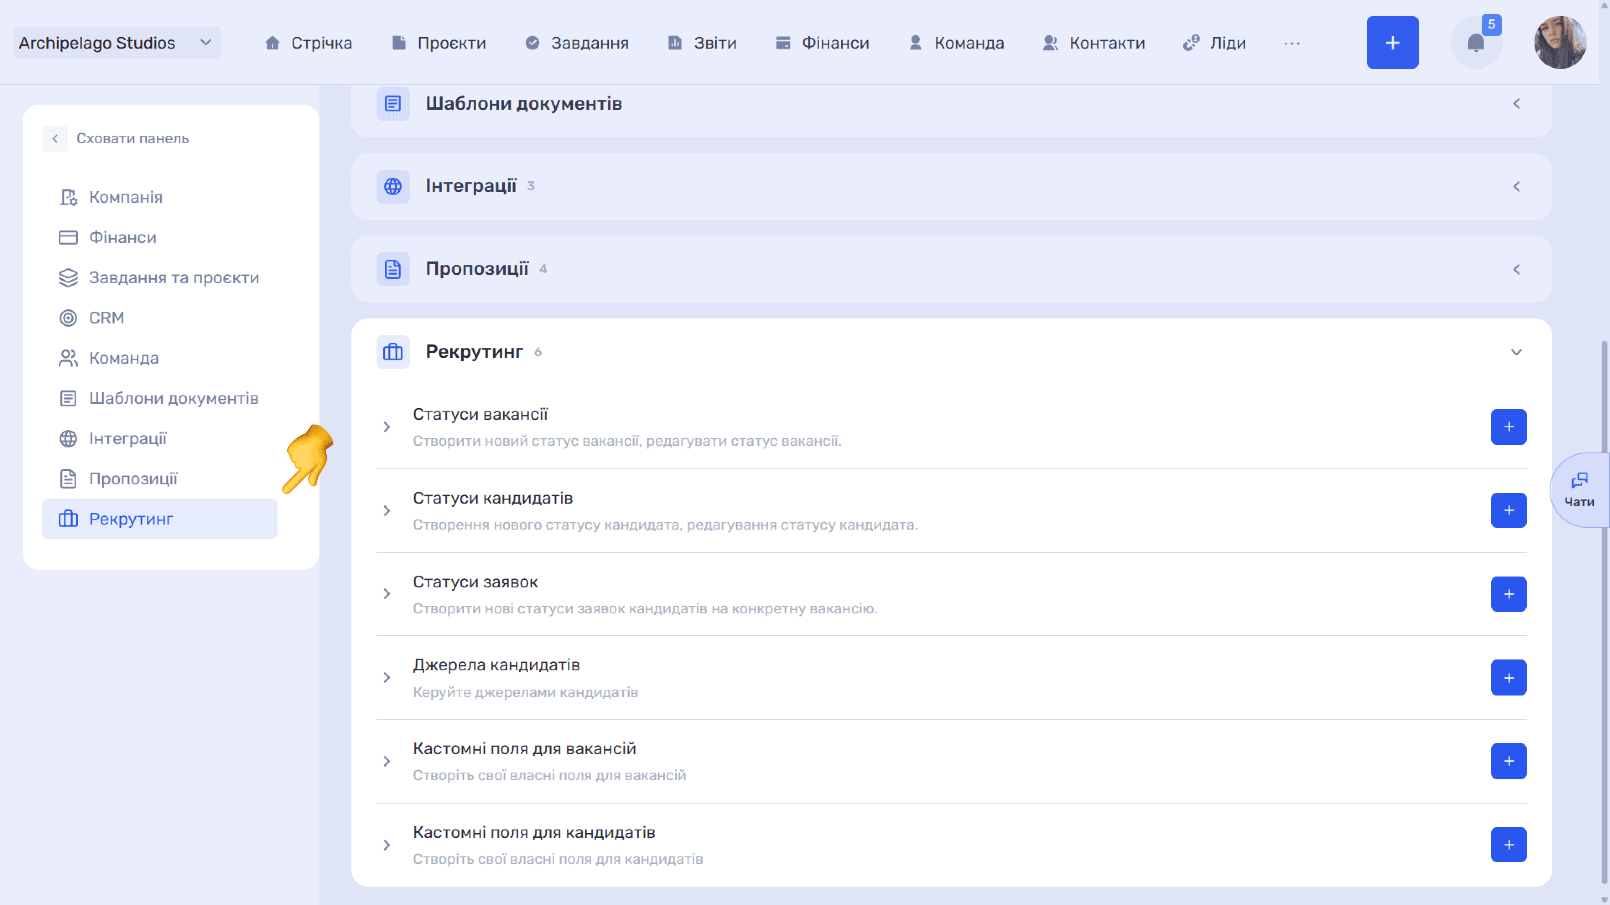Image resolution: width=1610 pixels, height=905 pixels.
Task: Add a new Джерела кандидатів item
Action: (x=1508, y=677)
